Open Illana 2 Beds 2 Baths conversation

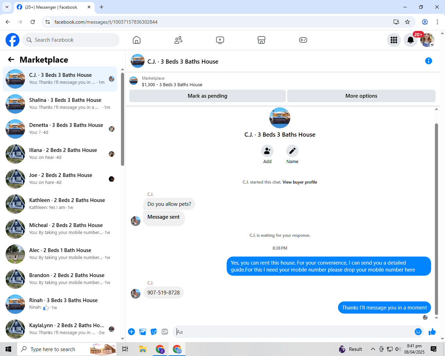[60, 154]
